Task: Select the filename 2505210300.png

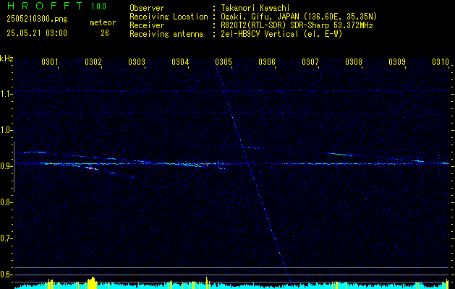Action: click(x=37, y=19)
